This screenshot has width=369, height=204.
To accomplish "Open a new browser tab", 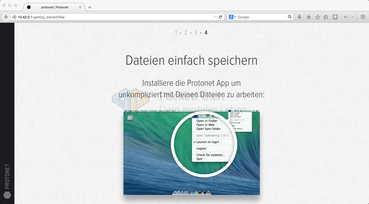I will pyautogui.click(x=90, y=7).
